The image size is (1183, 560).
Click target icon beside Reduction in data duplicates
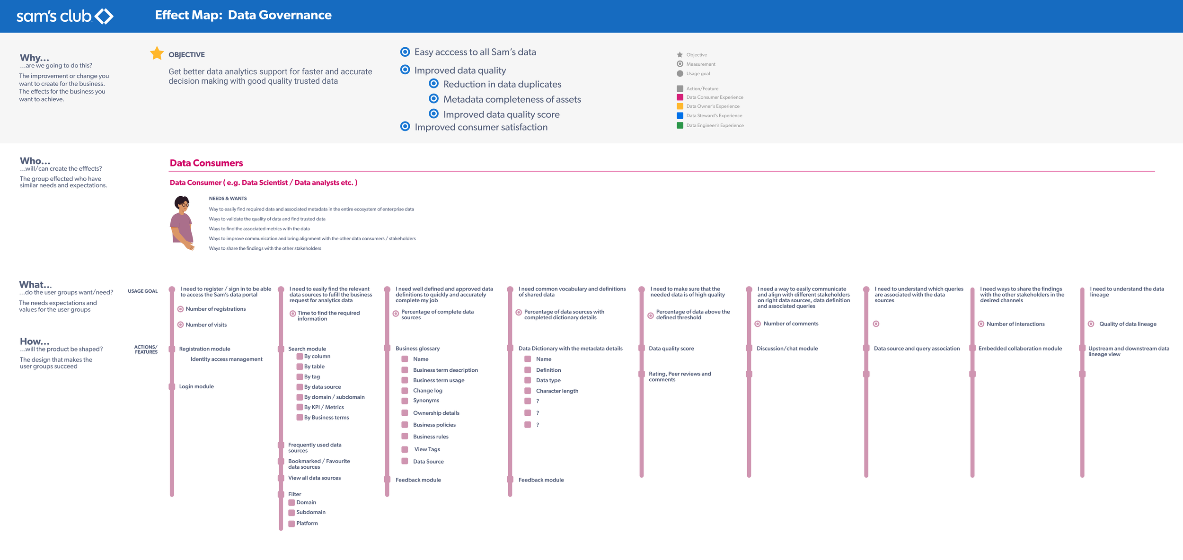[433, 84]
